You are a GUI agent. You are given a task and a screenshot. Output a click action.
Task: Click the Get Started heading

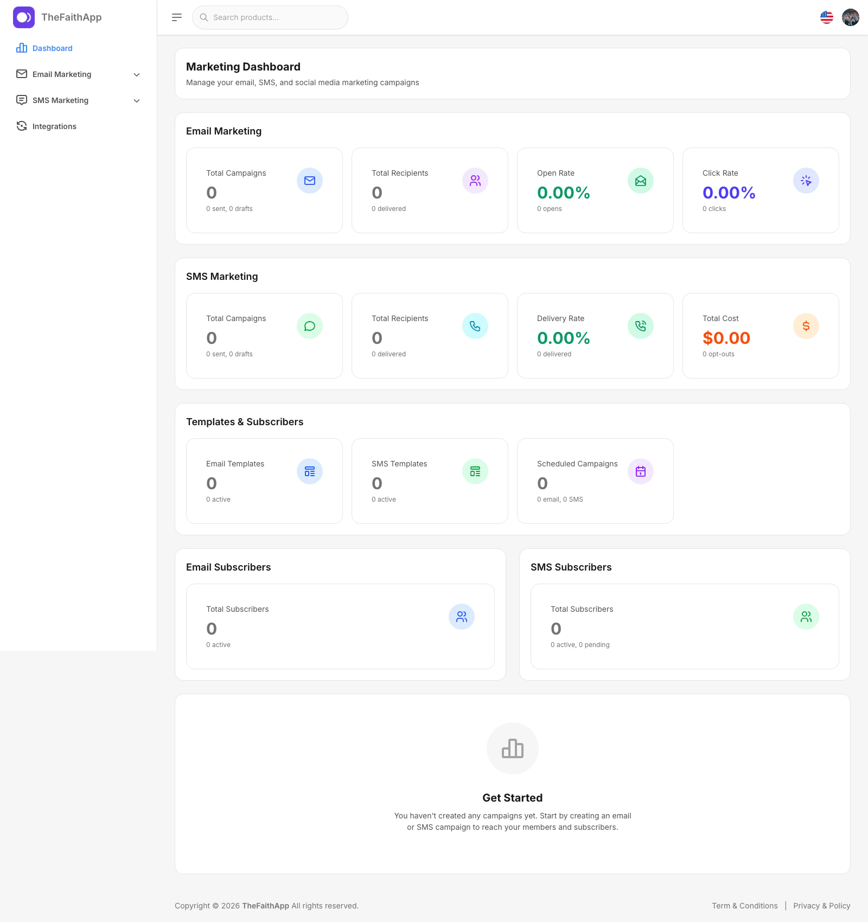[x=513, y=798]
